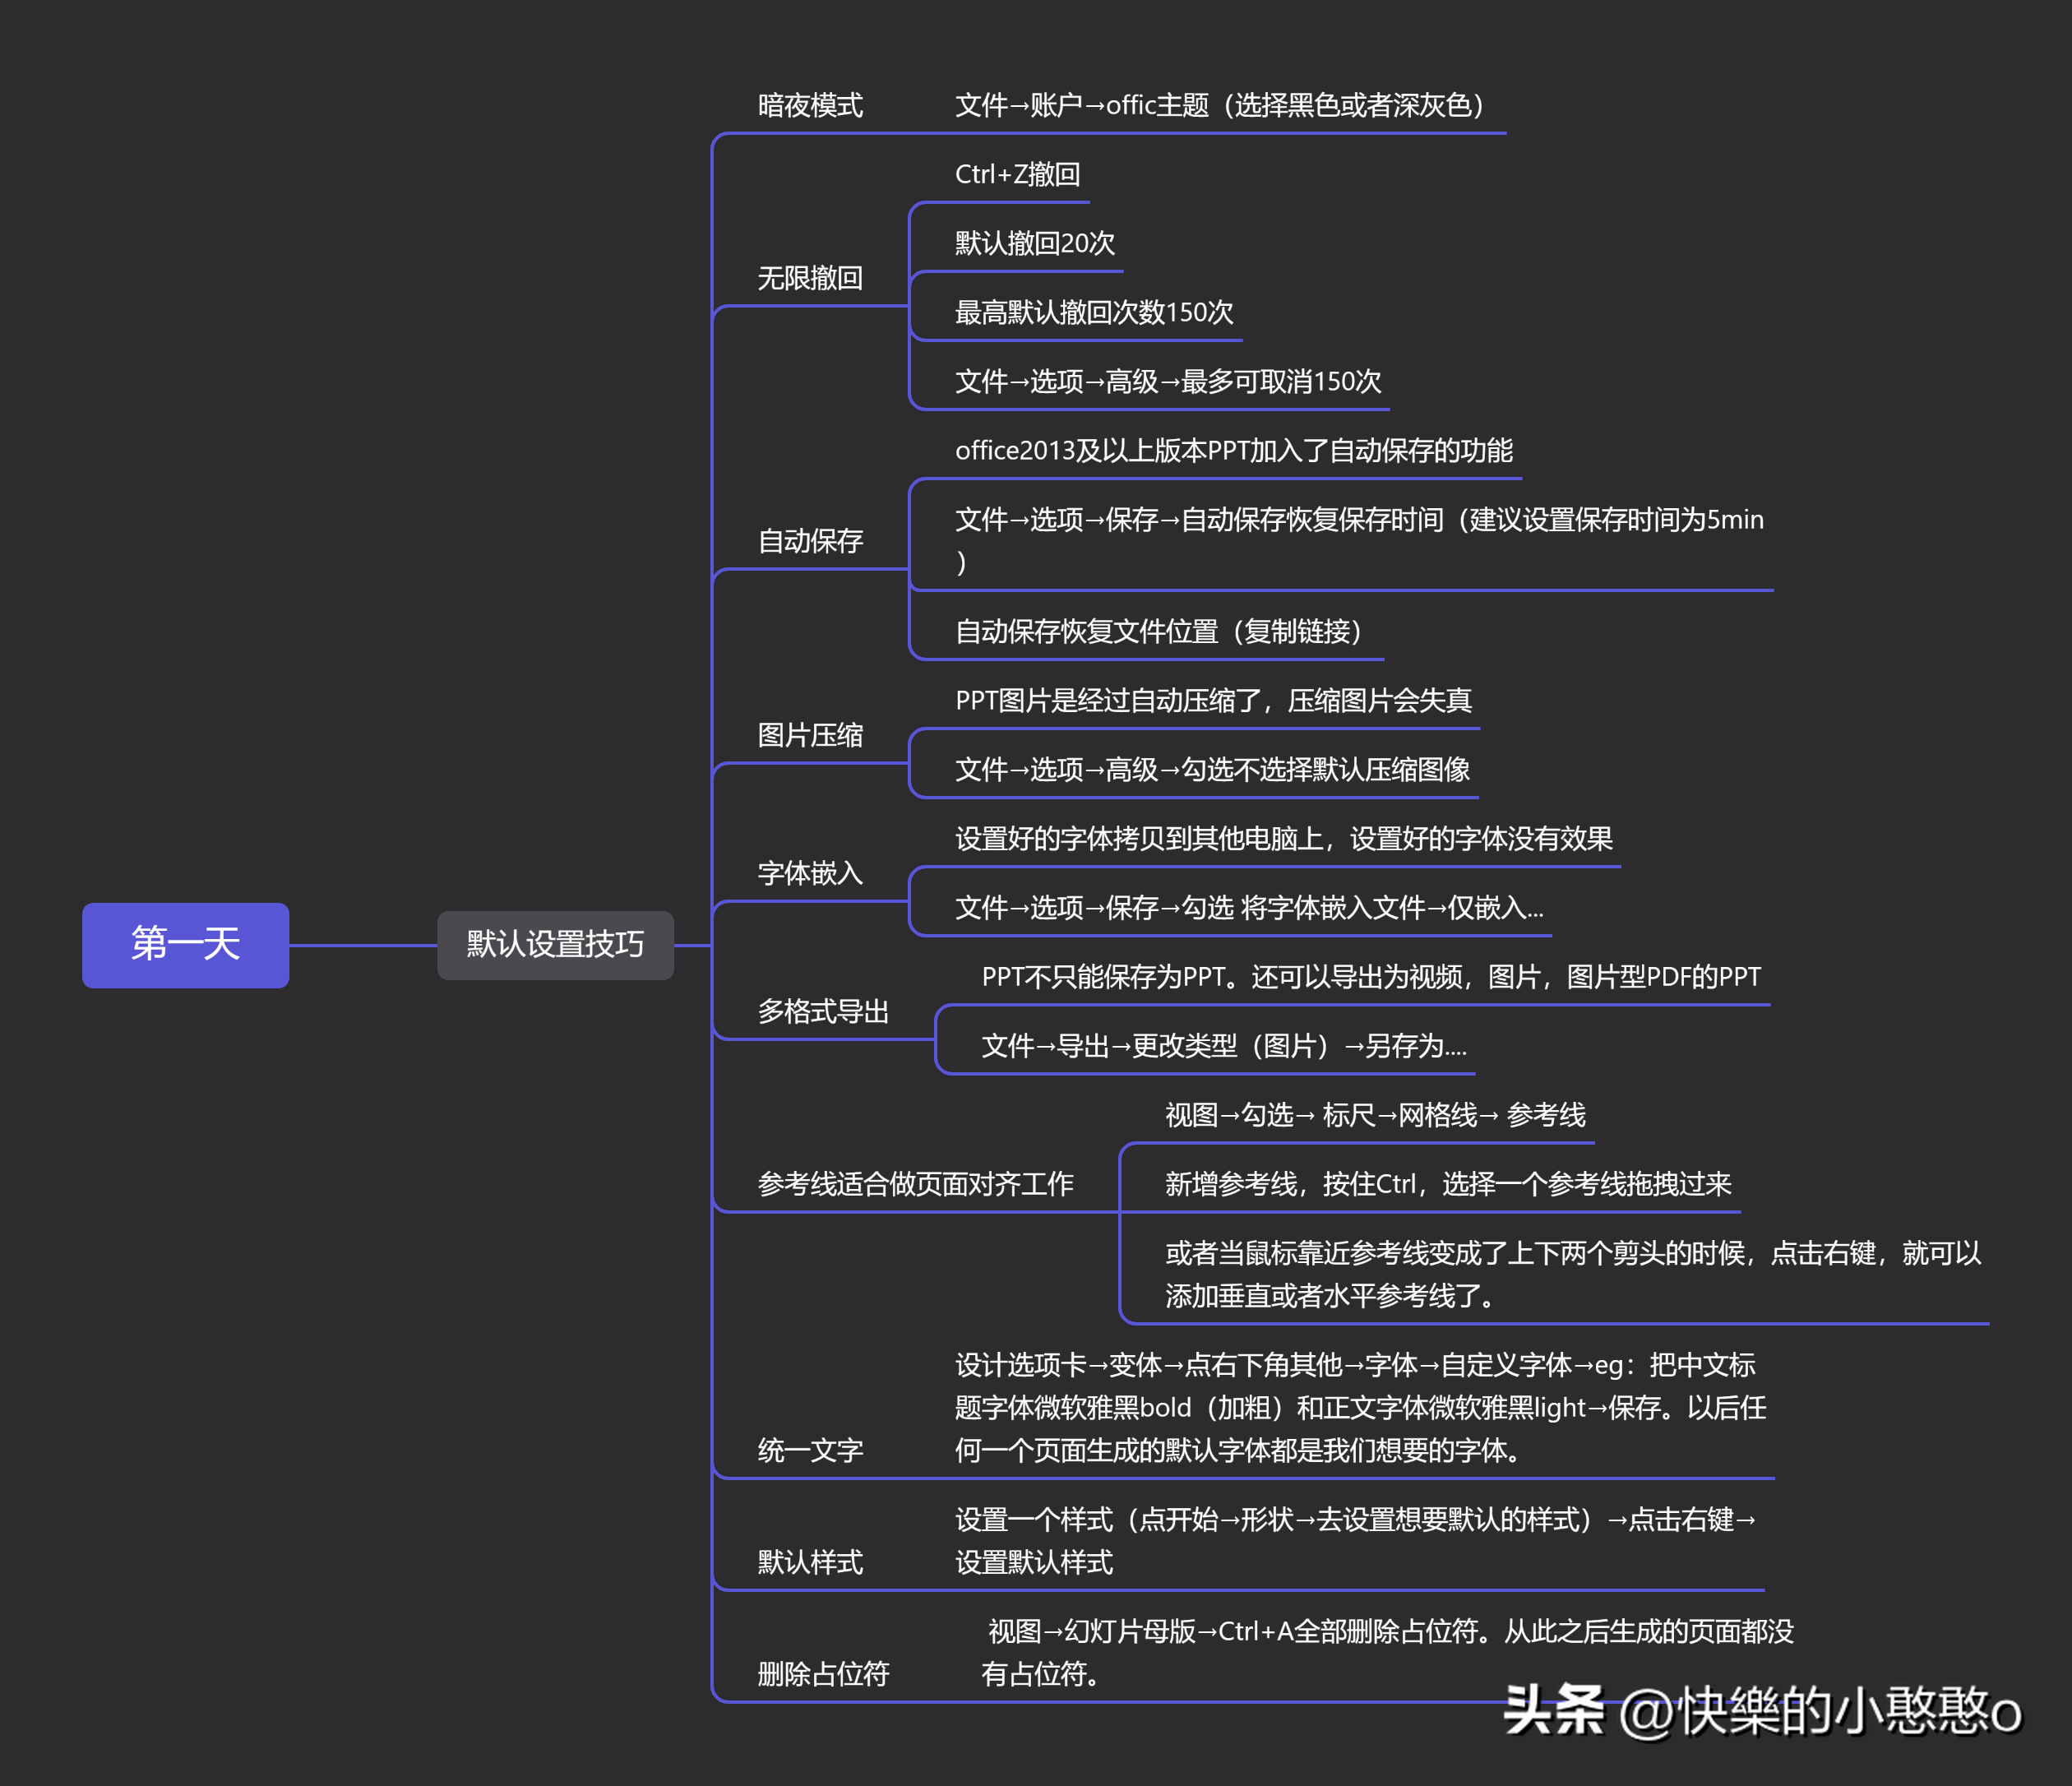Select 文件→选项→高级→最多可取消150次 leaf
The width and height of the screenshot is (2072, 1786).
point(1168,381)
